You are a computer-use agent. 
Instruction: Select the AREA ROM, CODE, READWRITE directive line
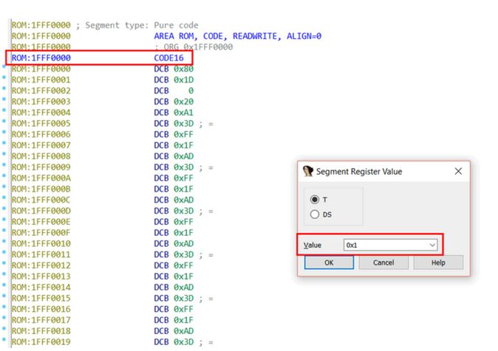(x=238, y=36)
